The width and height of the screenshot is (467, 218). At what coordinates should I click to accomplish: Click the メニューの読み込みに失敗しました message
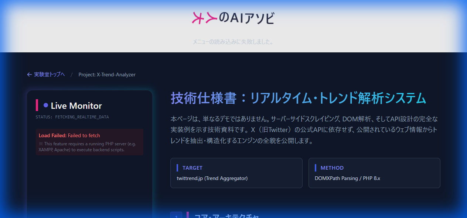[233, 42]
